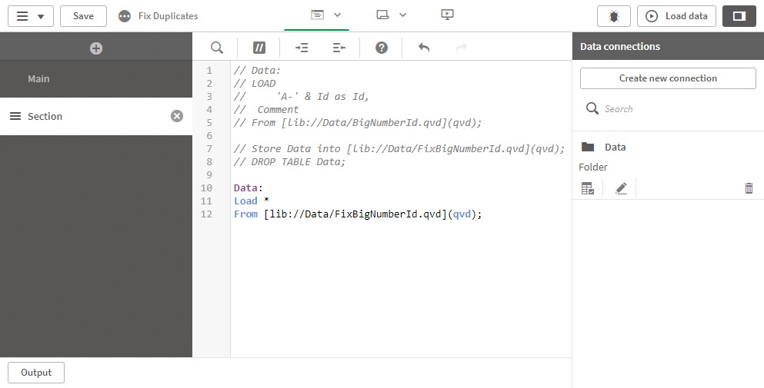This screenshot has height=388, width=764.
Task: Open the global navigation menu dropdown
Action: tap(31, 16)
